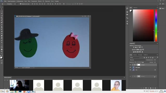Toggle layer filter on/off switch

157,57
